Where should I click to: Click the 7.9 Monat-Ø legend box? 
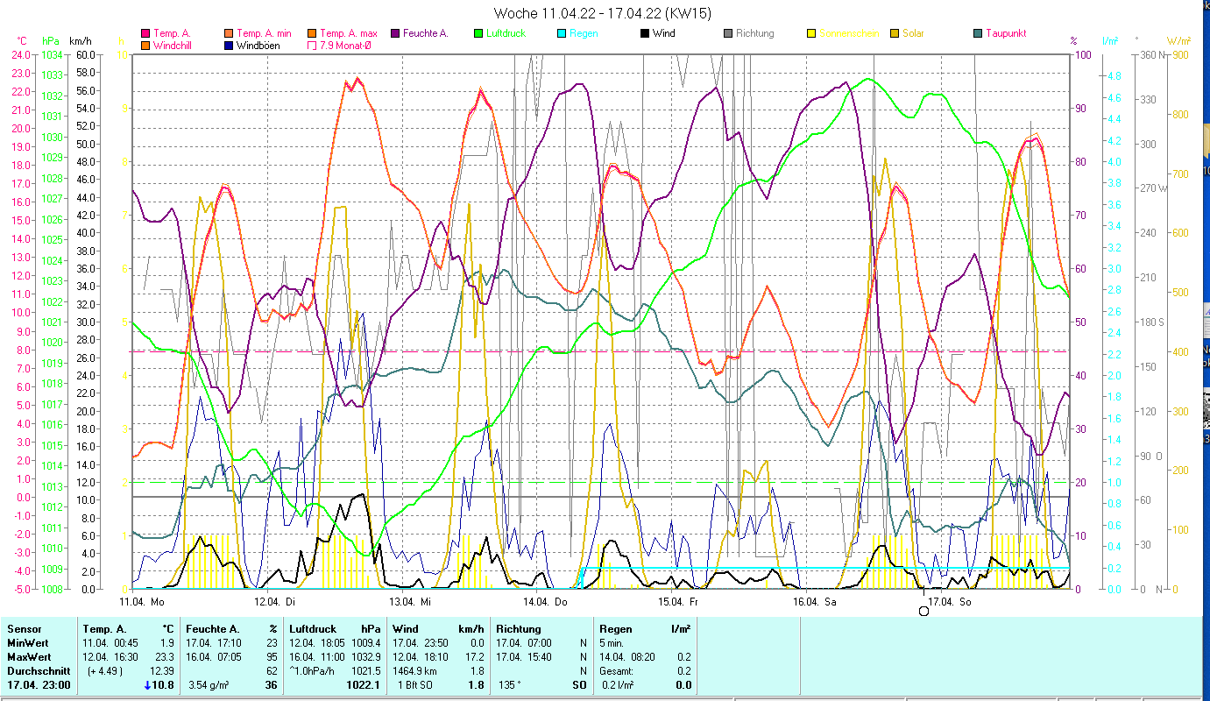[x=312, y=45]
